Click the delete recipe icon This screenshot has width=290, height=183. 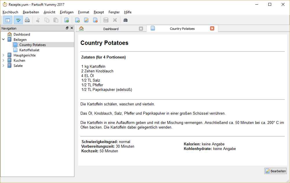(95, 20)
